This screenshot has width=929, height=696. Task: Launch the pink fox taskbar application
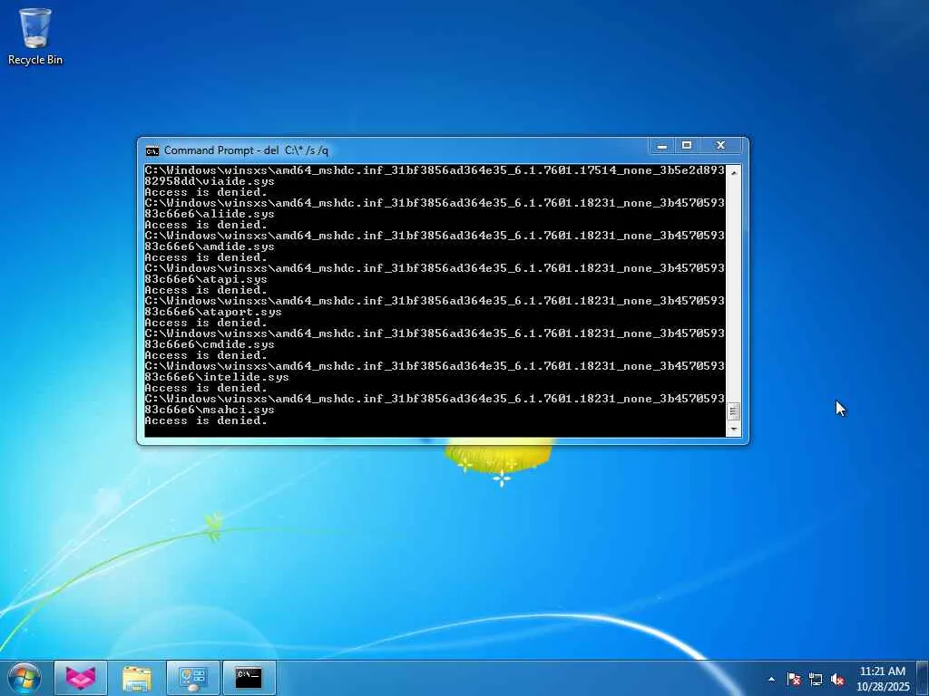coord(81,678)
